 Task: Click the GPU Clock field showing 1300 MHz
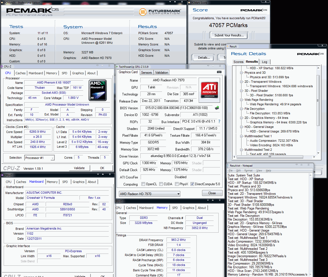coord(149,163)
